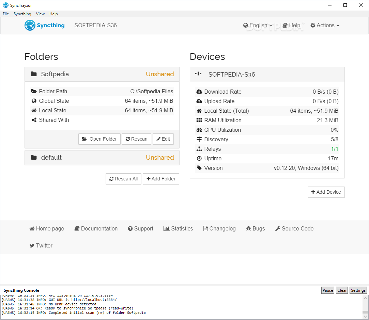Image resolution: width=369 pixels, height=320 pixels.
Task: Edit the Softpedia folder
Action: 163,139
